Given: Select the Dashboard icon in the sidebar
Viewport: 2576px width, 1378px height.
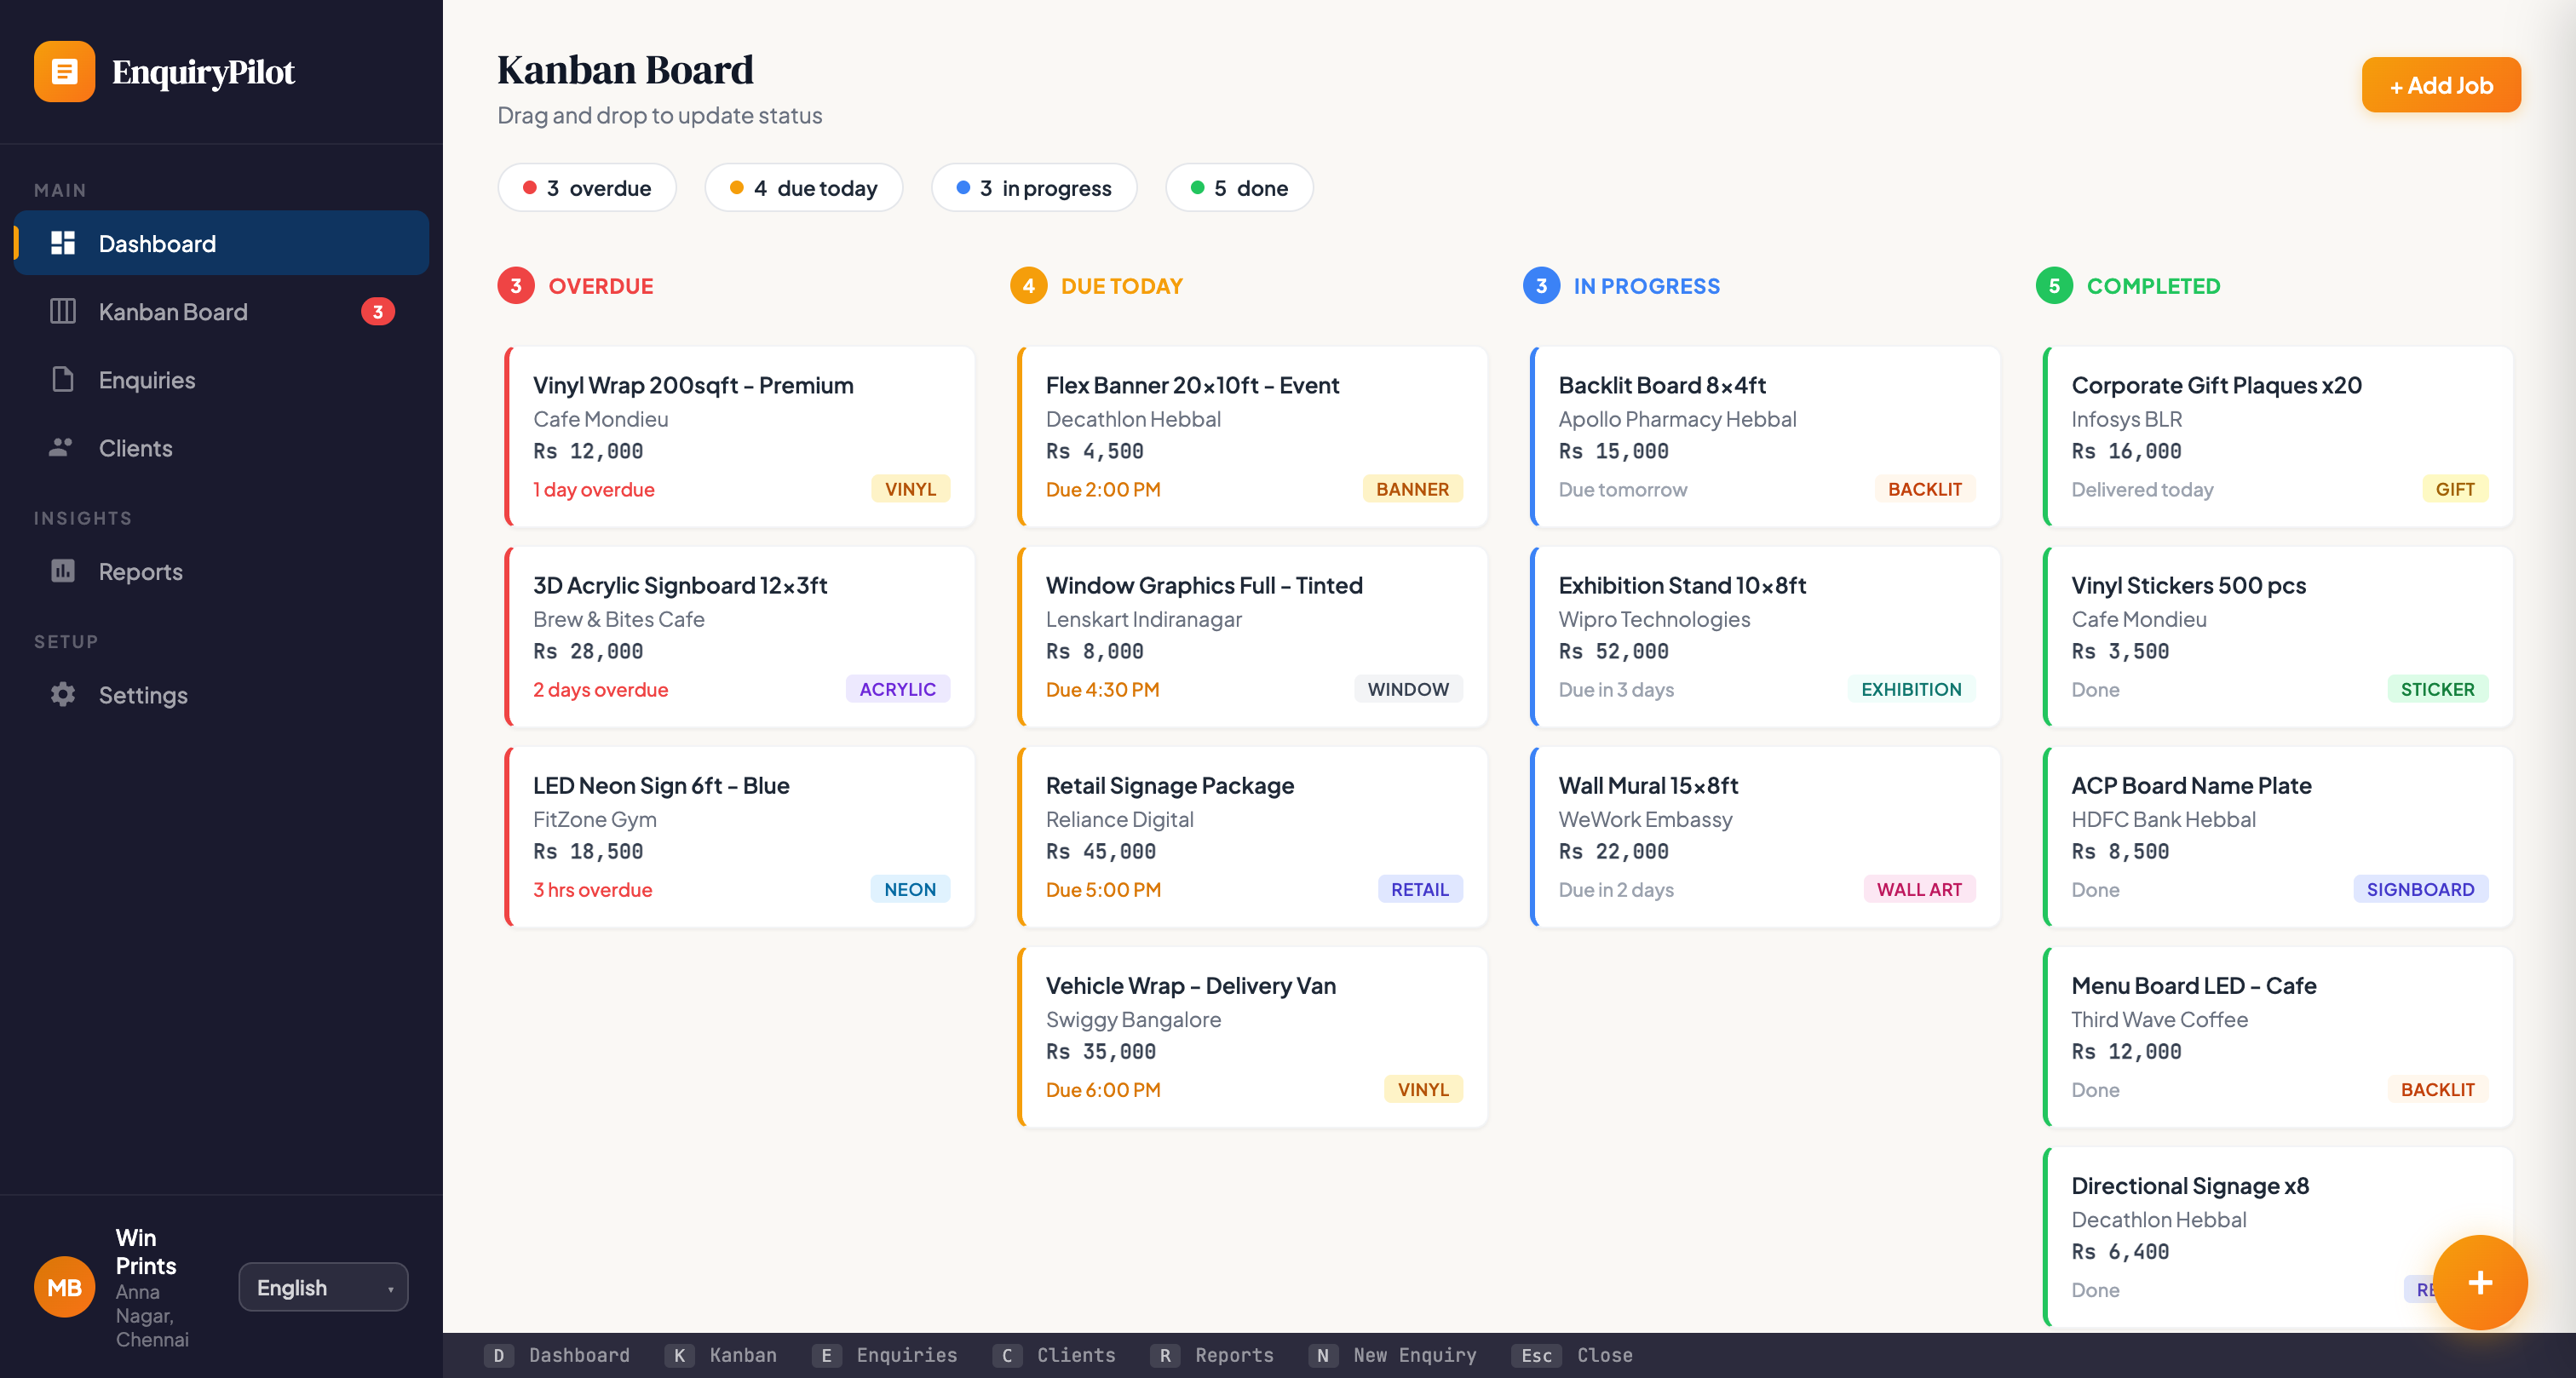Looking at the screenshot, I should click(63, 243).
